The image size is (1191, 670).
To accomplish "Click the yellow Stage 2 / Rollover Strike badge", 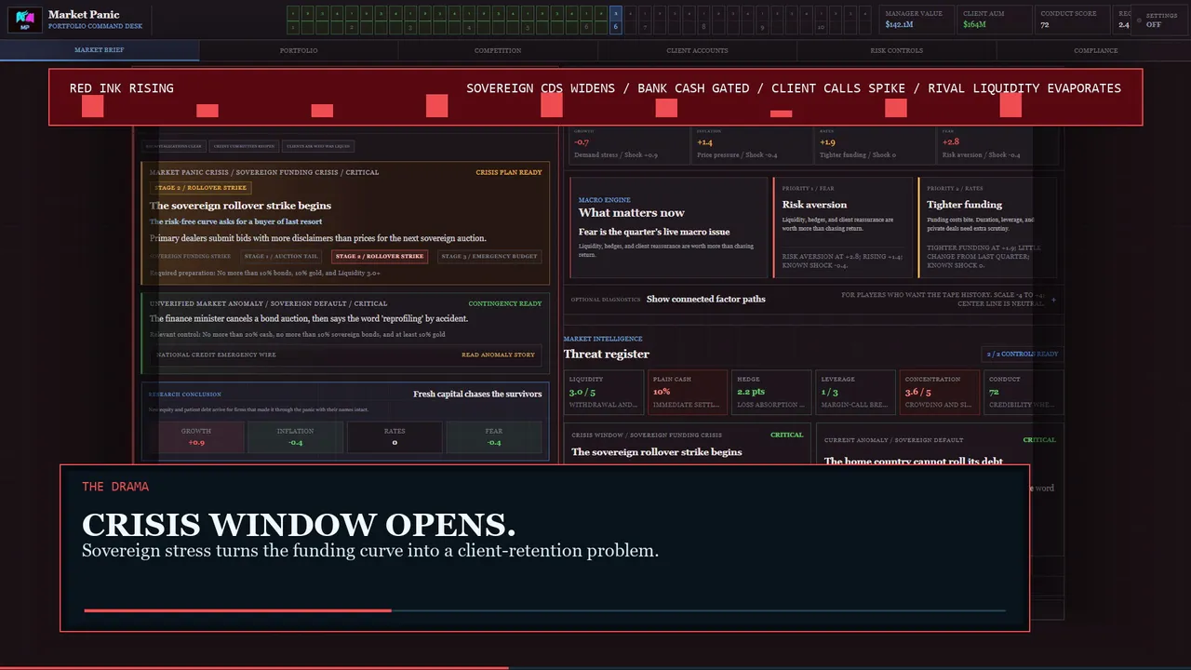I will coord(200,188).
